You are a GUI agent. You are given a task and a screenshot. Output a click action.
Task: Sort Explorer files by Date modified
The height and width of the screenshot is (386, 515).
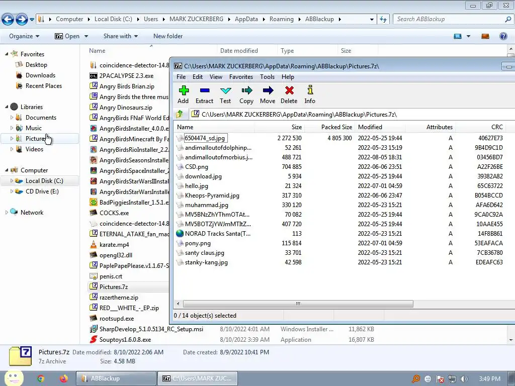coord(246,51)
